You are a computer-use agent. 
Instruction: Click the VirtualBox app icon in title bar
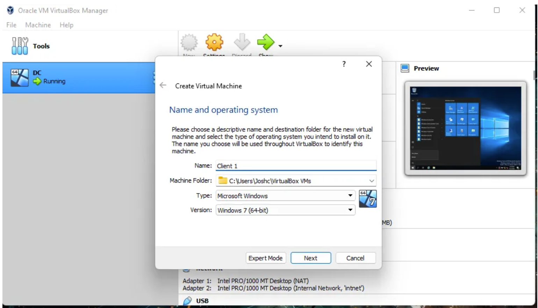pos(10,10)
